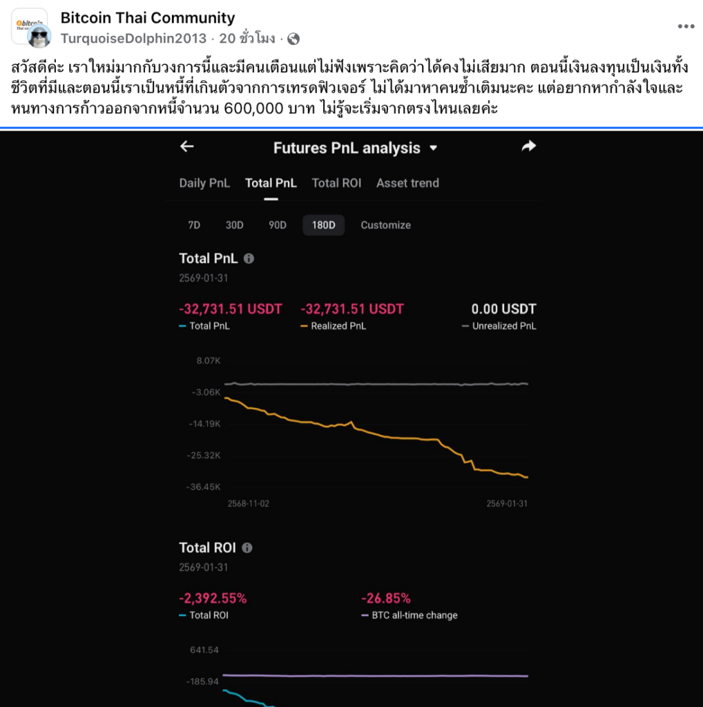The image size is (703, 707).
Task: Select the 90D time range
Action: point(277,225)
